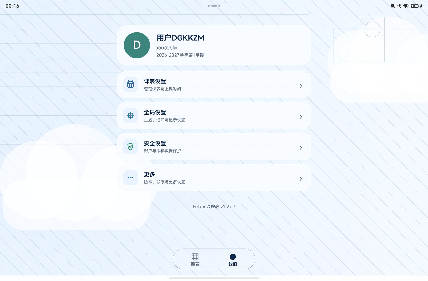Tap the network speed K/s indicator
This screenshot has height=281, width=428.
(x=399, y=6)
